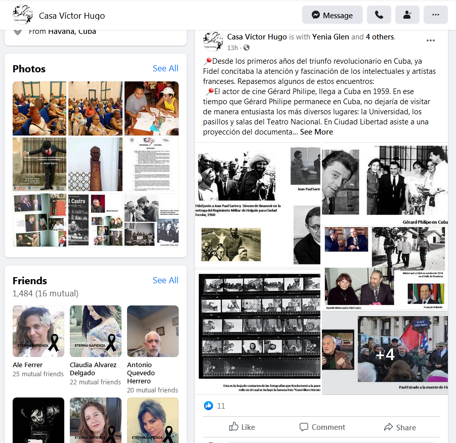456x443 pixels.
Task: Open the women drawing at table photo
Action: click(x=151, y=108)
